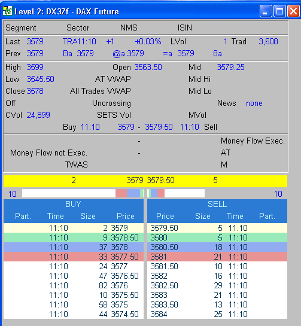Click the sell-side Size column header
The image size is (301, 326).
pyautogui.click(x=203, y=216)
